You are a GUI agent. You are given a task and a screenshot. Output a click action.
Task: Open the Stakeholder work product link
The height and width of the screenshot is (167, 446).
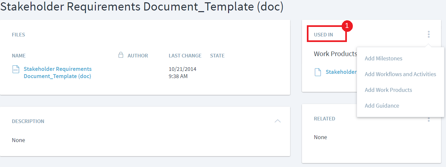(341, 72)
